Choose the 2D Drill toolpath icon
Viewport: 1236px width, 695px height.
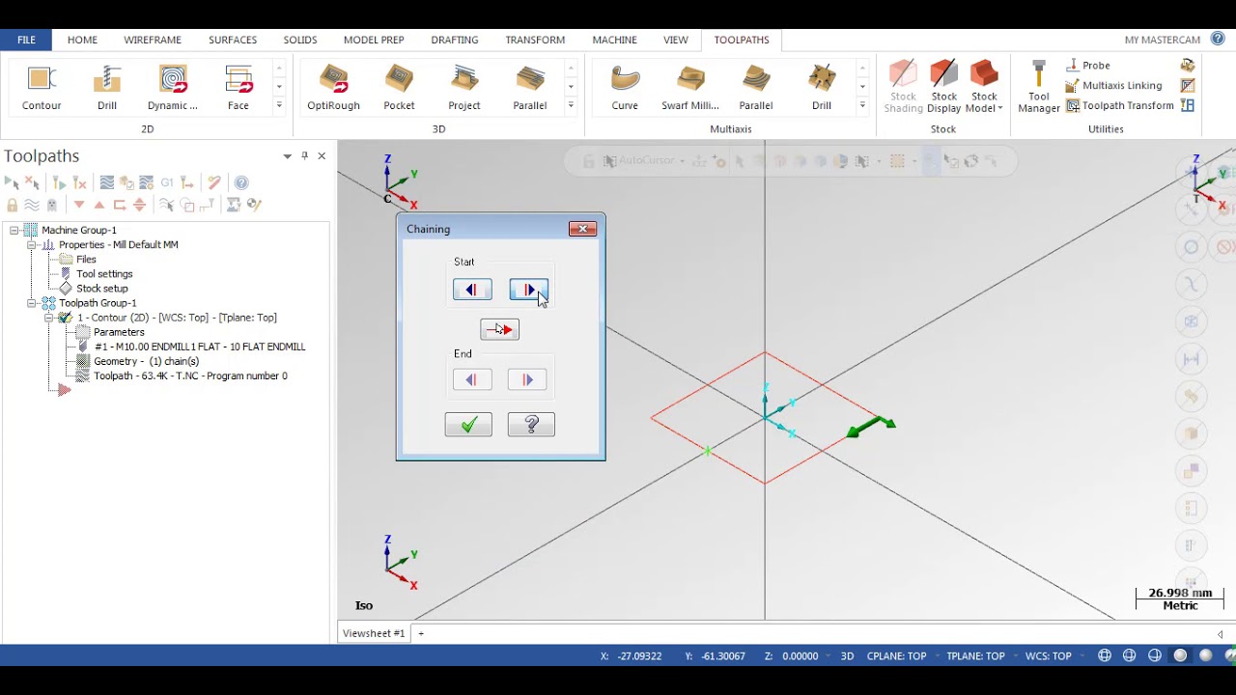[x=107, y=88]
